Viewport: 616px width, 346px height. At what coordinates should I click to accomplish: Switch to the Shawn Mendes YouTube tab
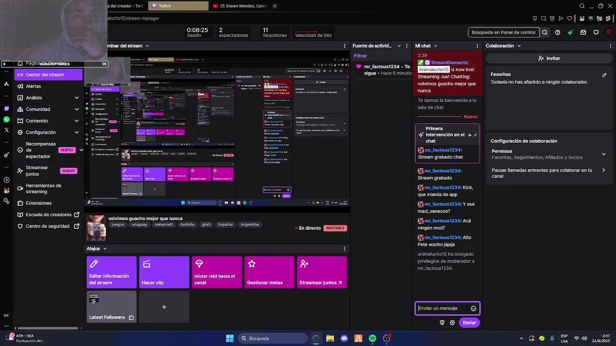[x=239, y=6]
